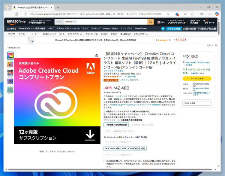Open the すべて search category dropdown
Image resolution: width=225 pixels, height=176 pixels.
59,22
